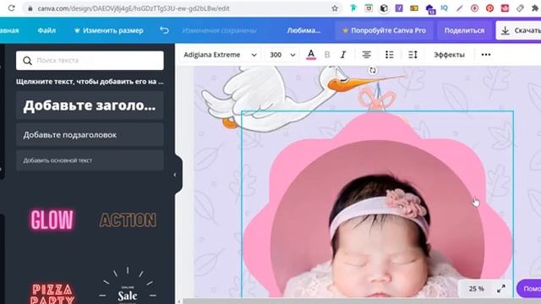
Task: Open the Pinterest extension icon
Action: coord(489,8)
